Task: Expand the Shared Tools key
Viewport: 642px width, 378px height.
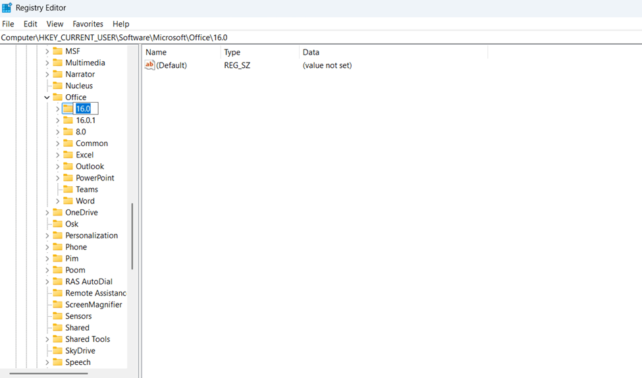Action: click(x=47, y=339)
